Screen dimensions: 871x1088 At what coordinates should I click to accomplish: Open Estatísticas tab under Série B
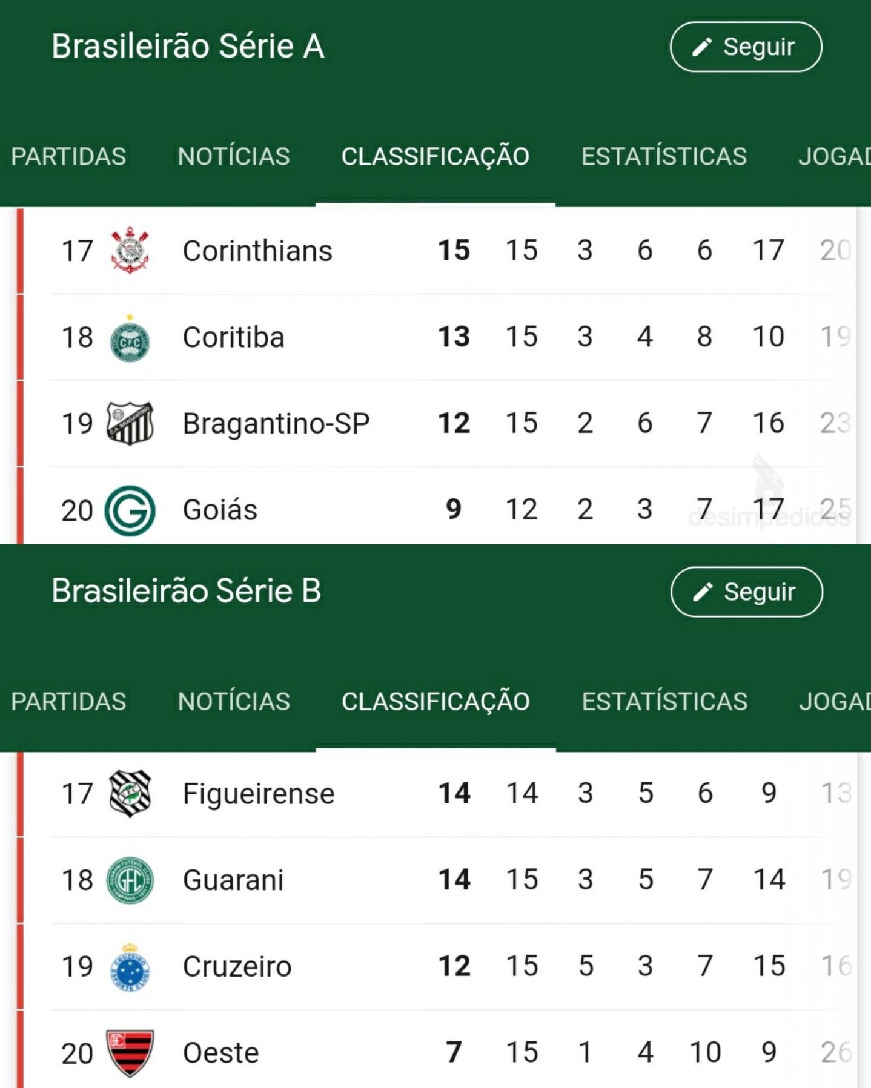click(x=664, y=701)
